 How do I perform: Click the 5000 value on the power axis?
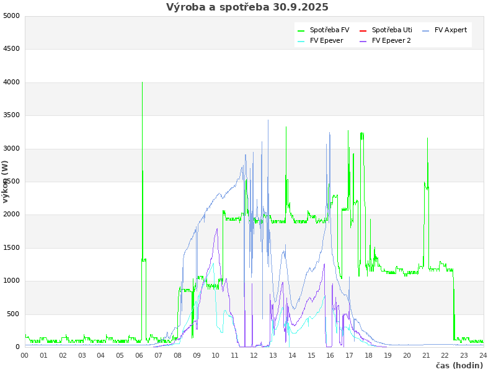click(11, 15)
